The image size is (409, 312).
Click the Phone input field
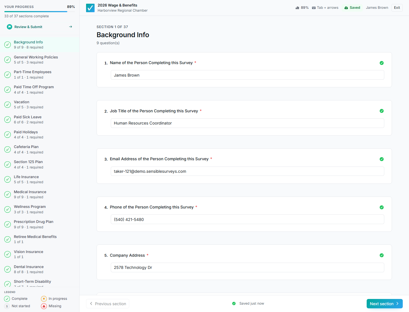247,219
